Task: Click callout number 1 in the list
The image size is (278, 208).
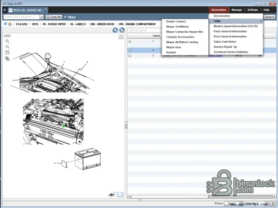Action: (x=153, y=41)
